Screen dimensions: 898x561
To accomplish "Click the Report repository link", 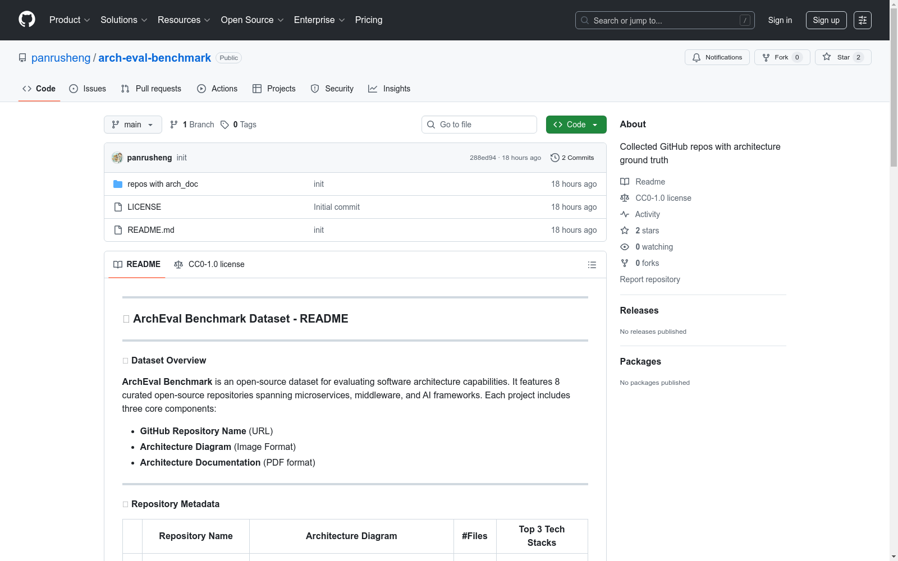I will click(x=650, y=279).
